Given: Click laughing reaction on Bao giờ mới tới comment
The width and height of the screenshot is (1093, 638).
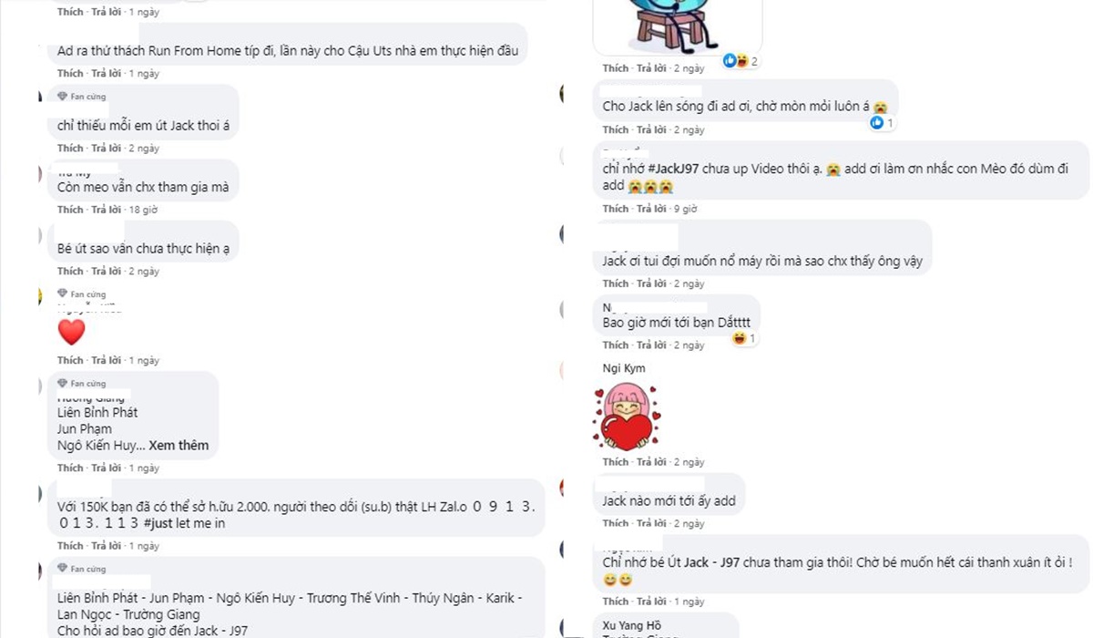Looking at the screenshot, I should [744, 338].
